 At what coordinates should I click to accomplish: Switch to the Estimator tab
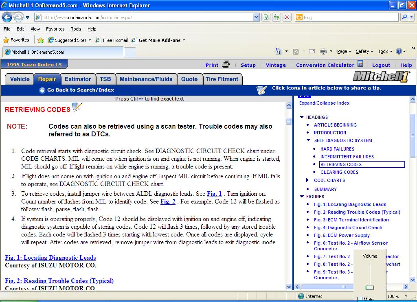point(78,79)
